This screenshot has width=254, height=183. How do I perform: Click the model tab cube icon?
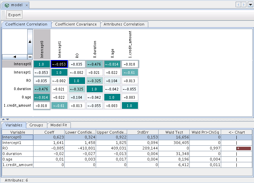(x=7, y=5)
